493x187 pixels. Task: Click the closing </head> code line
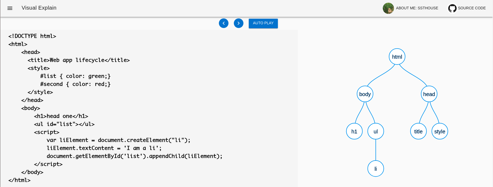pos(32,100)
